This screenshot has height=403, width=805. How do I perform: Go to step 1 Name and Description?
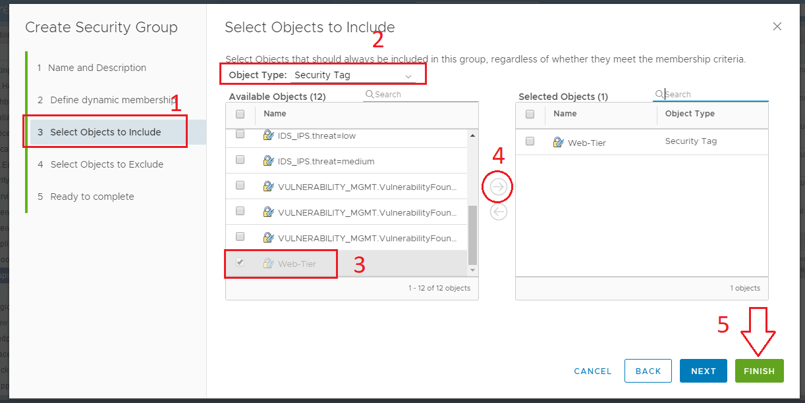pos(97,68)
